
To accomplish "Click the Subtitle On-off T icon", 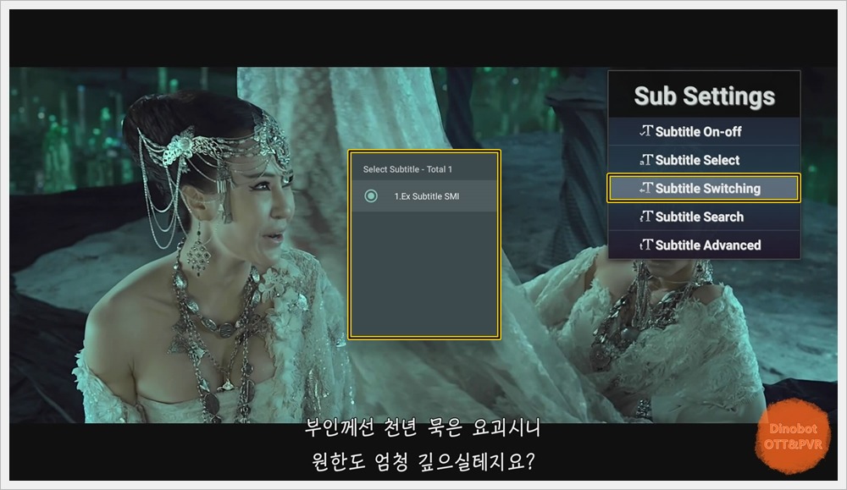I will (x=646, y=131).
